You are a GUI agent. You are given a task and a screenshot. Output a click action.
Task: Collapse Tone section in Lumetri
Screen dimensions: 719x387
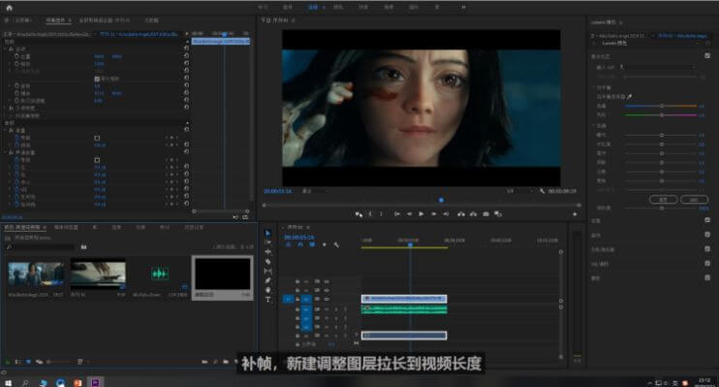point(594,125)
